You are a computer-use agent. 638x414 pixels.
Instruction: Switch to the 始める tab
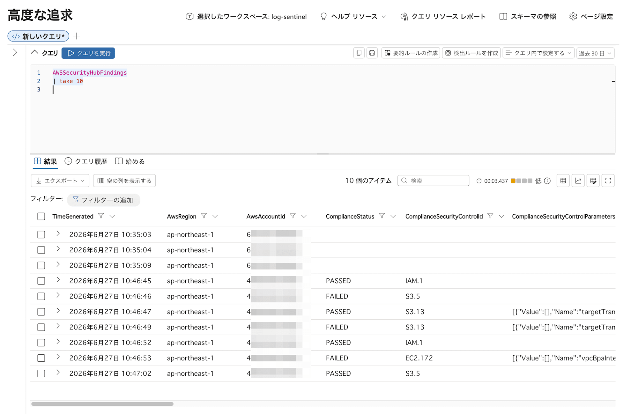click(x=130, y=161)
